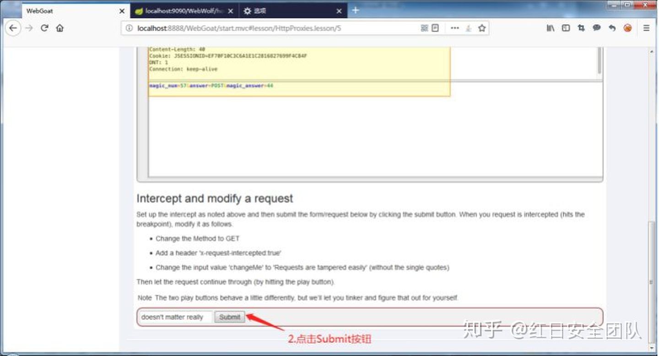659x356 pixels.
Task: Click the screenshot crop toolbar icon
Action: pos(581,28)
